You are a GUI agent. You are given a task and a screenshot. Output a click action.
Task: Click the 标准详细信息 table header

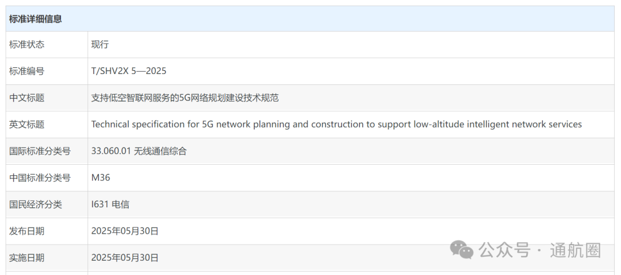pyautogui.click(x=310, y=18)
